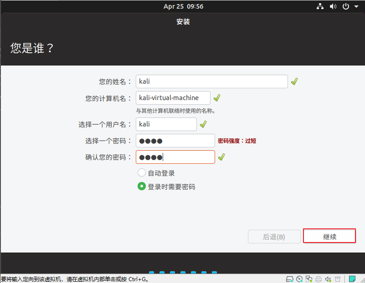365x283 pixels.
Task: Focus the 确认您的密码 field
Action: click(x=175, y=157)
